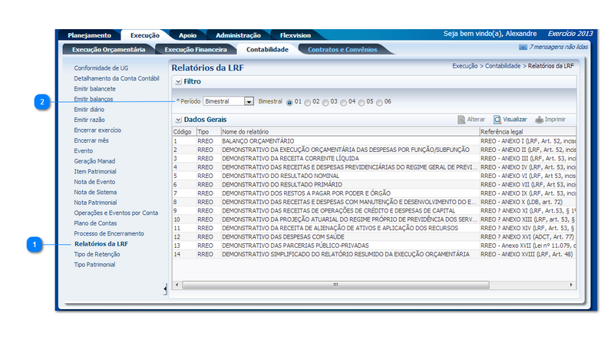Collapse the left sidebar using splitter arrow
The width and height of the screenshot is (614, 353).
(166, 289)
